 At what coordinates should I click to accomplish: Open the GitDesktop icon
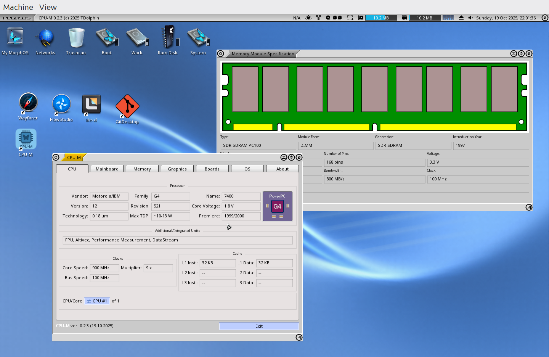coord(127,106)
